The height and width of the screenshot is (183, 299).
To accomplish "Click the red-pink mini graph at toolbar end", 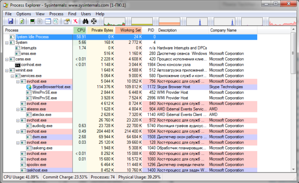I will point(283,22).
